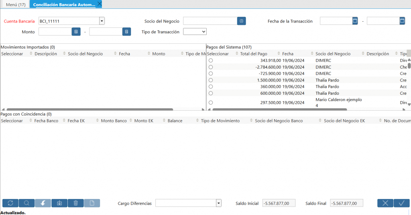The height and width of the screenshot is (215, 411).
Task: Open calculator for the first Monto field
Action: pyautogui.click(x=76, y=32)
